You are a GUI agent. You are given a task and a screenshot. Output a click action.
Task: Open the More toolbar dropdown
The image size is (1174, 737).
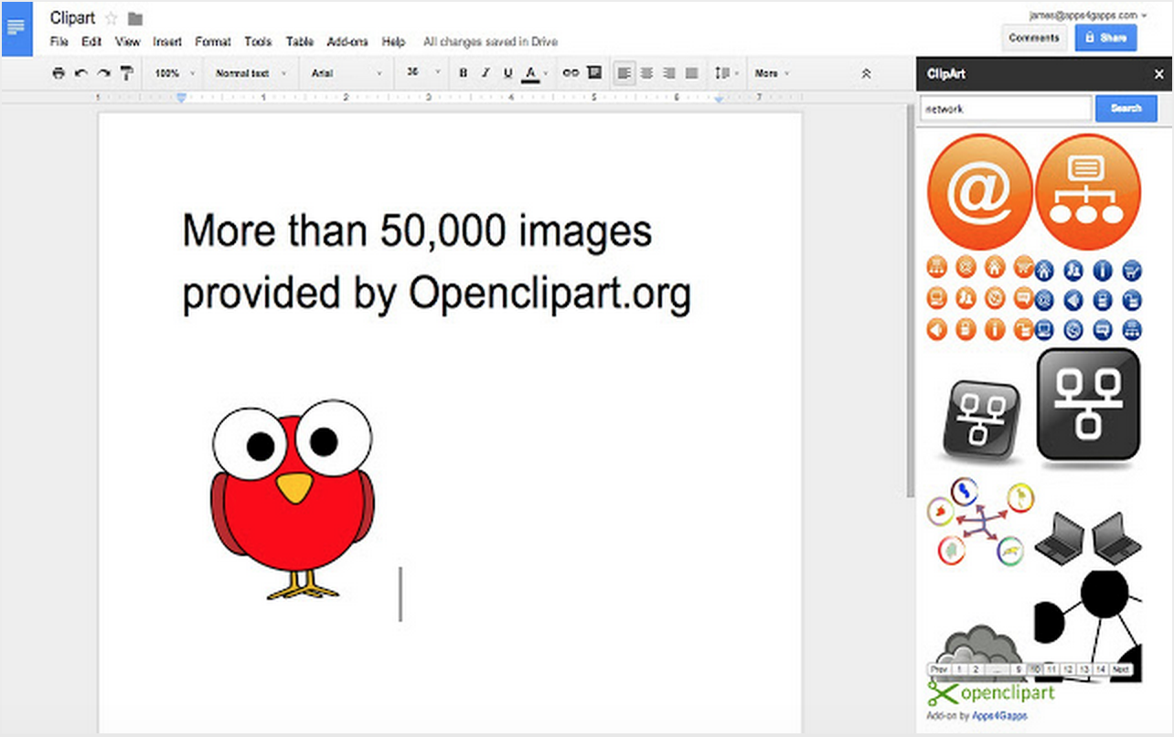773,73
